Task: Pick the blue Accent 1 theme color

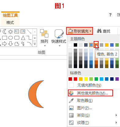Action: click(x=91, y=45)
